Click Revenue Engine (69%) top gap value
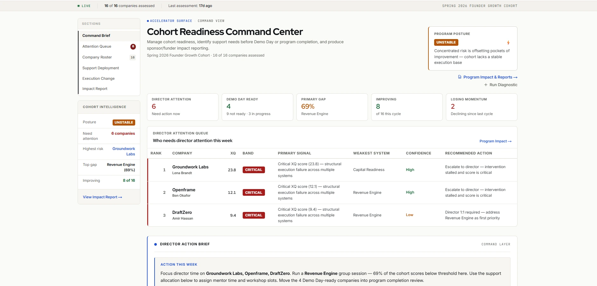This screenshot has width=597, height=286. [x=121, y=167]
